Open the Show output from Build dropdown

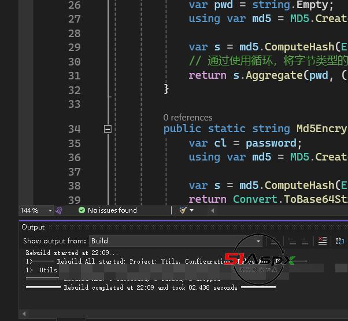[176, 241]
